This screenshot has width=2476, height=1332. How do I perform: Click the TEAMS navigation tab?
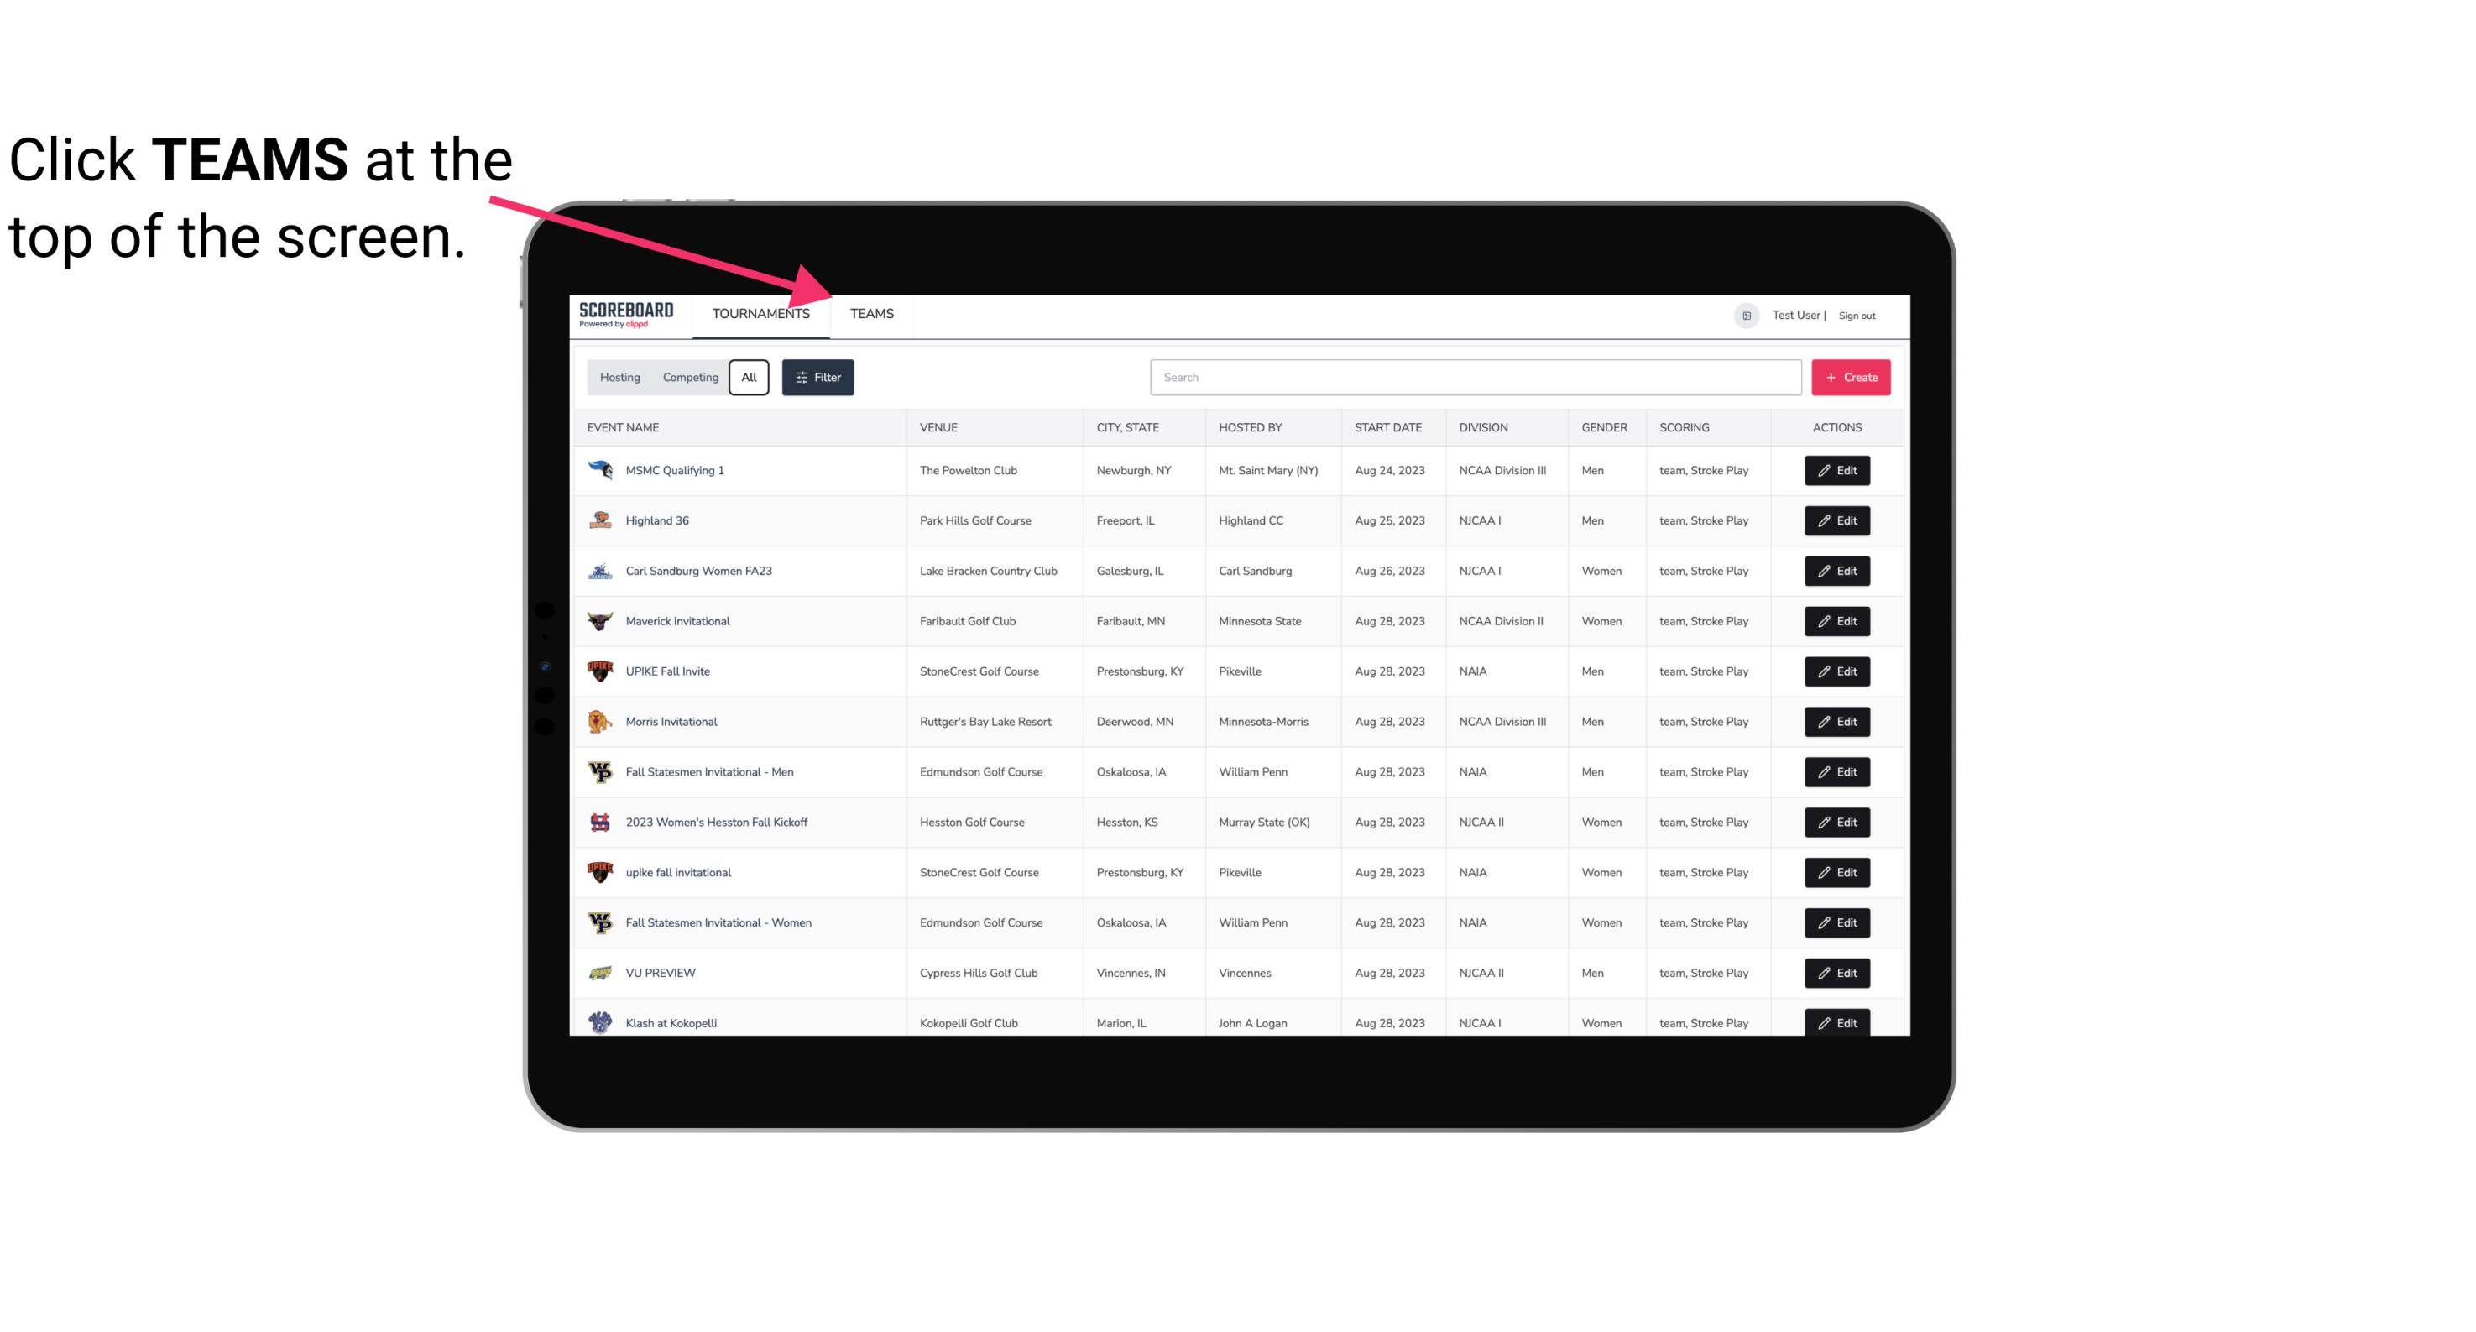[870, 313]
